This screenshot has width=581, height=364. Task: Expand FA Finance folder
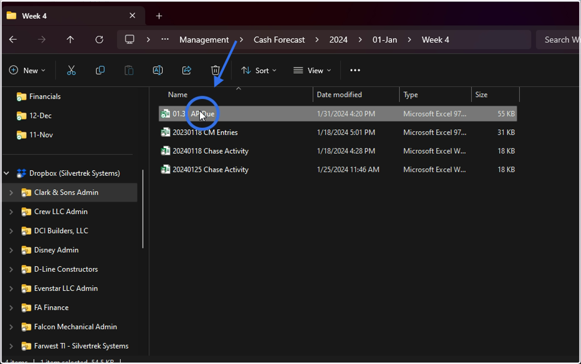click(x=11, y=308)
